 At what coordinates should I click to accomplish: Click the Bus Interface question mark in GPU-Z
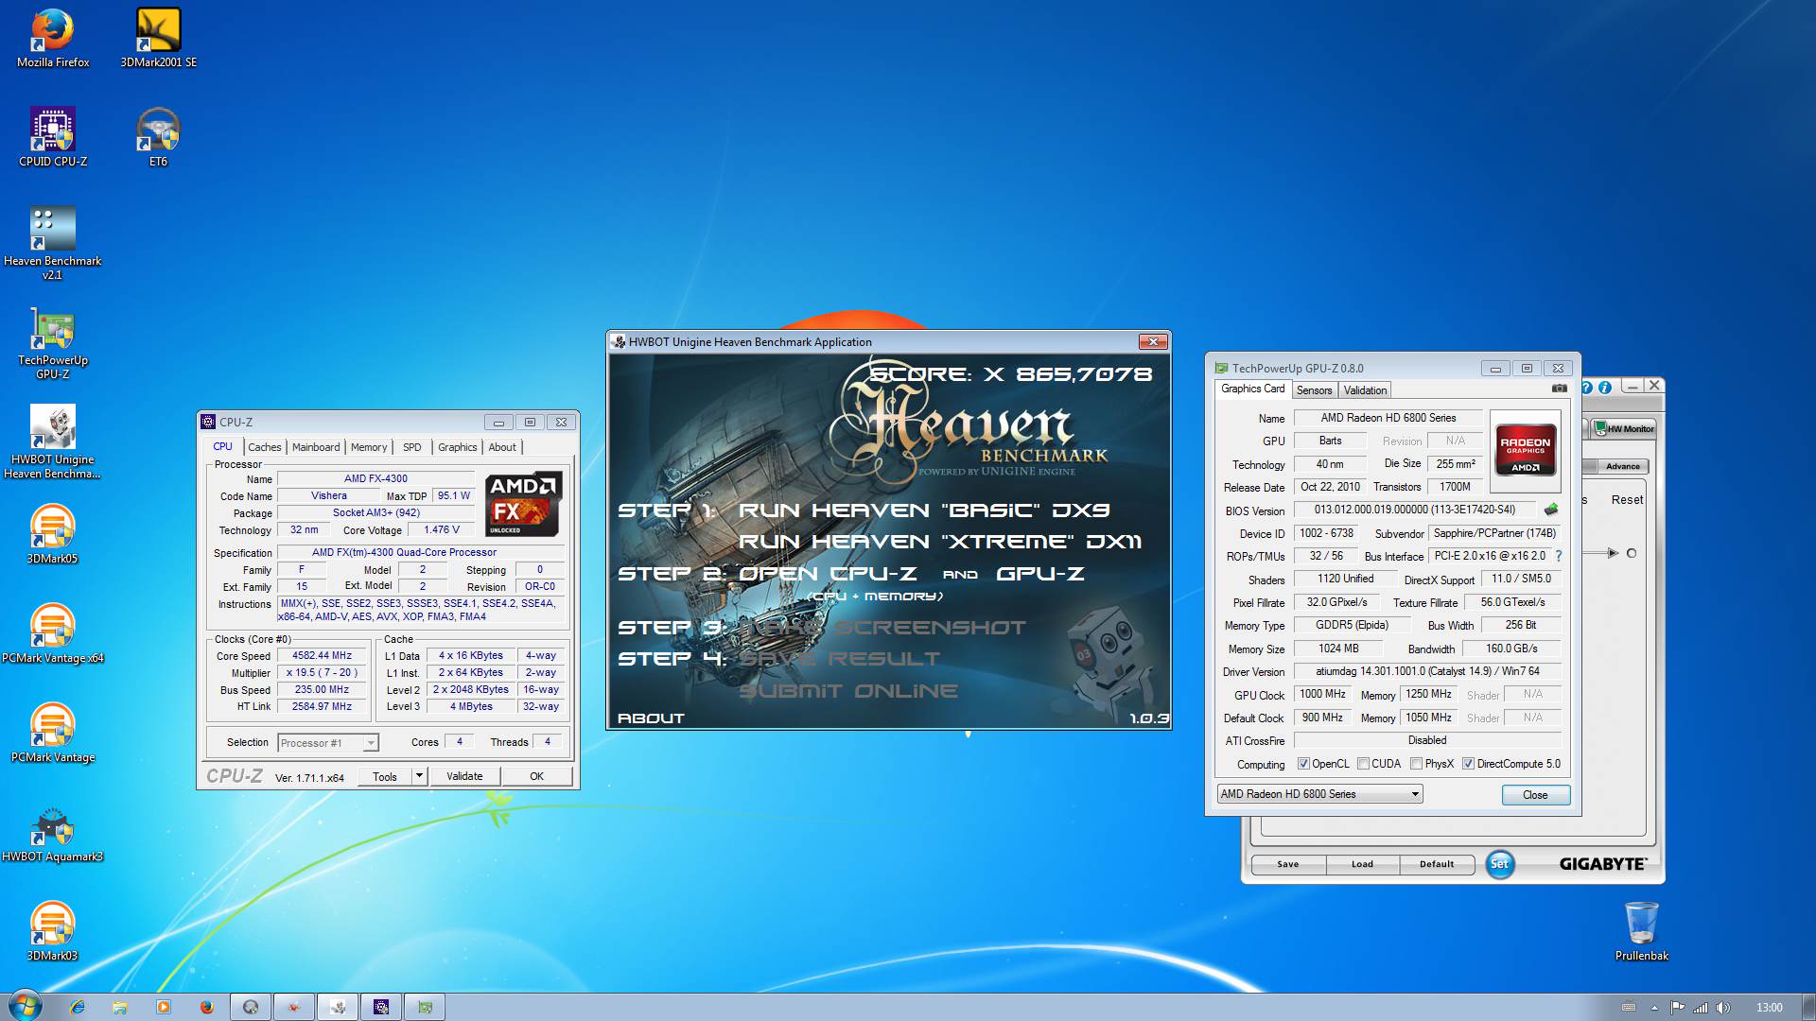tap(1559, 556)
